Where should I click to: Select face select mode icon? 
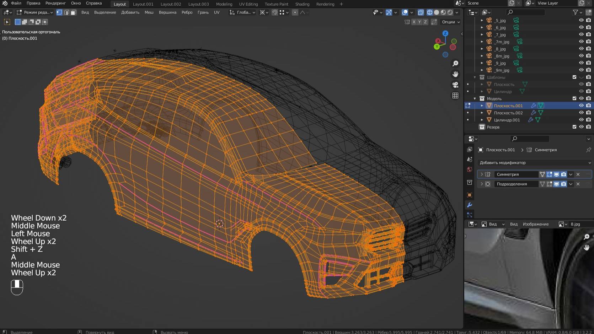click(73, 12)
